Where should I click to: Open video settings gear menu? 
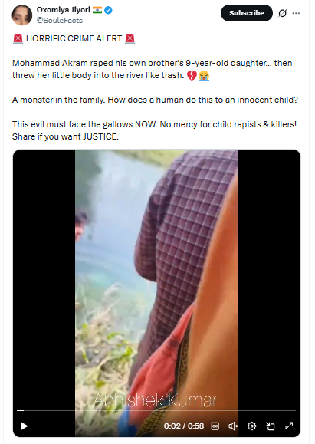coord(251,426)
